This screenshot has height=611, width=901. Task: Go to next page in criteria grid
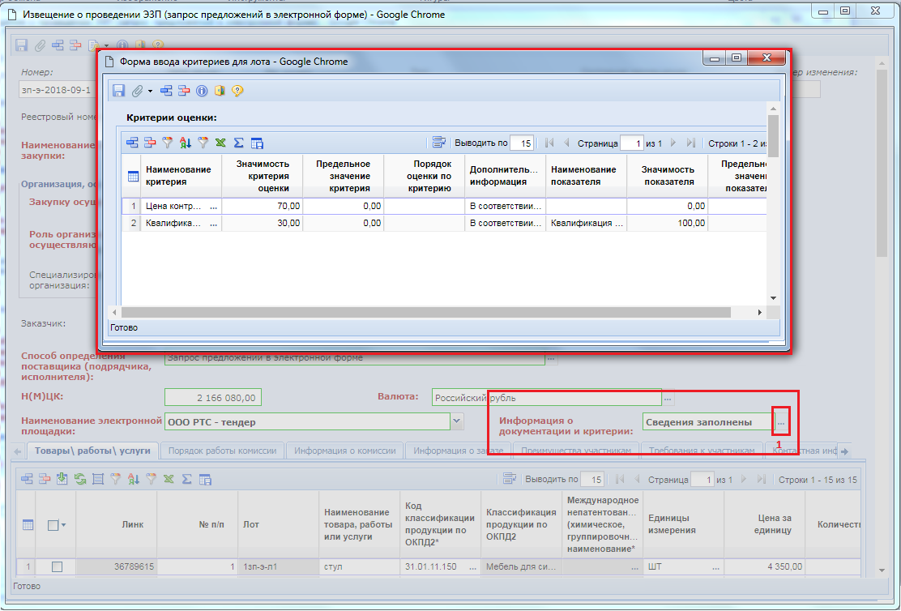[673, 143]
